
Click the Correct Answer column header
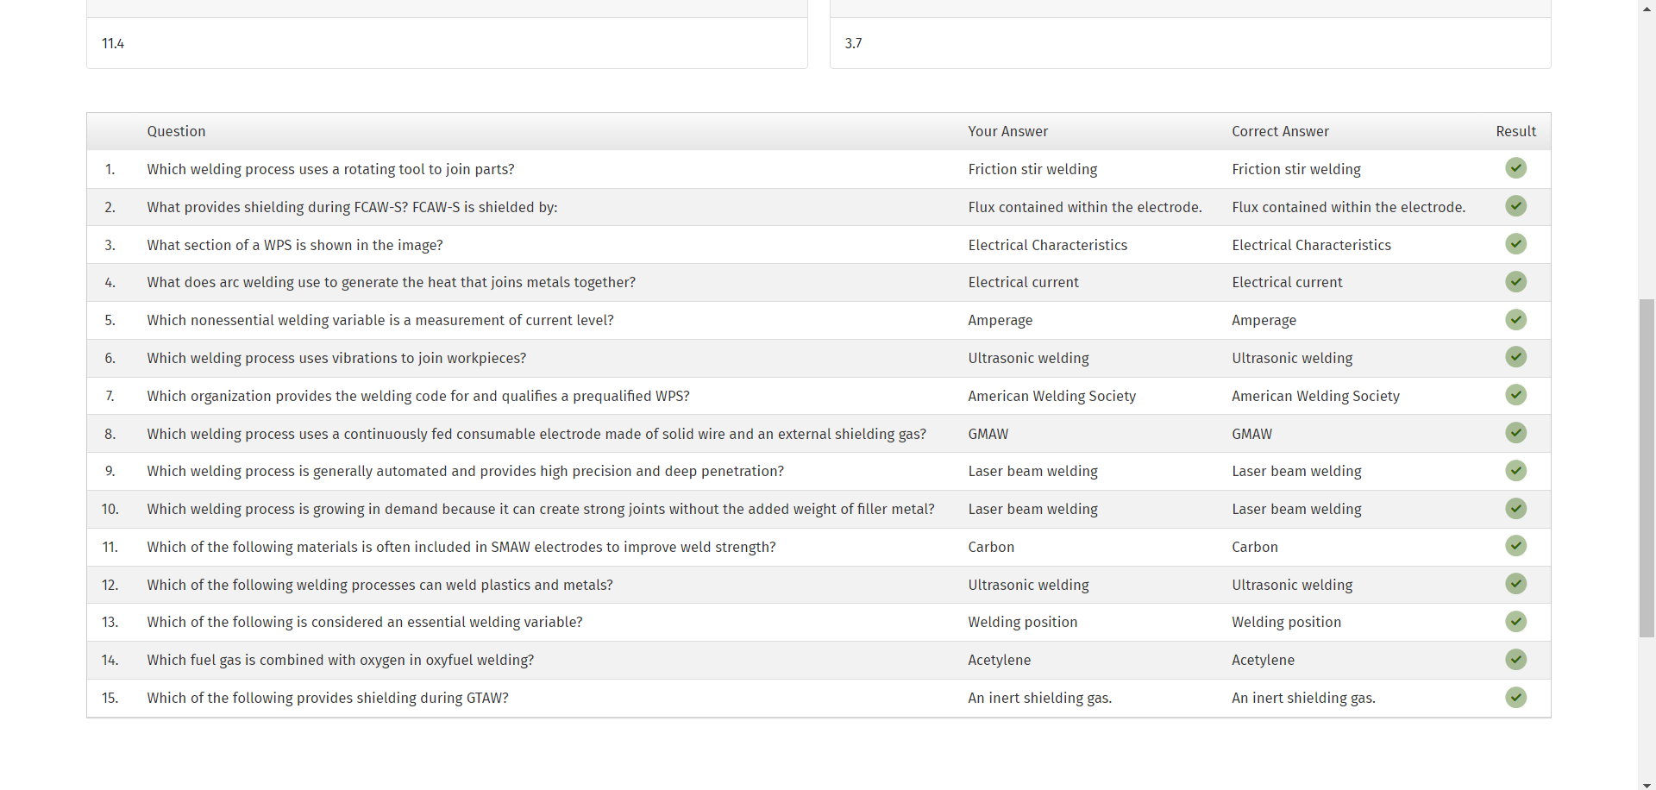[1280, 131]
